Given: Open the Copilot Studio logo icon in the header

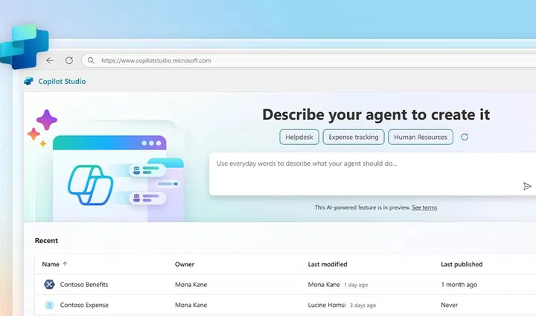Looking at the screenshot, I should point(29,81).
